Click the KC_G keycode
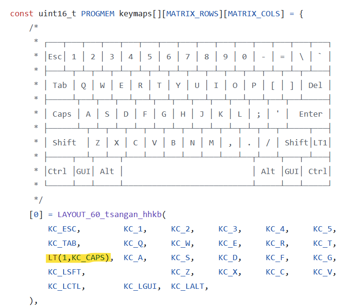 coord(323,258)
